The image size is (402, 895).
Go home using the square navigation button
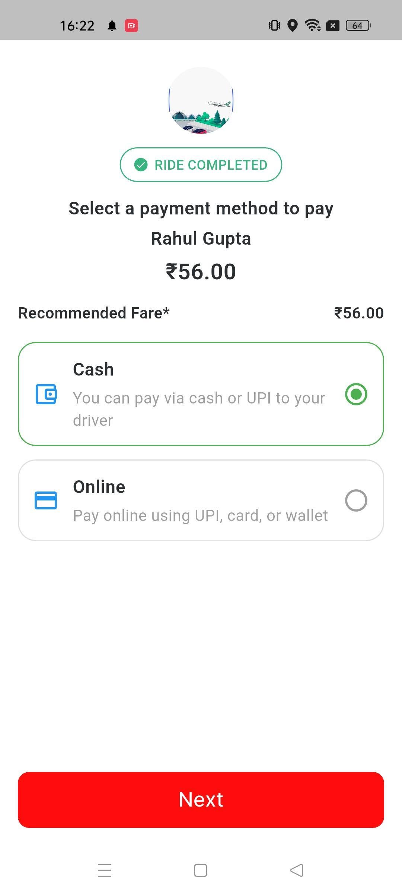(x=201, y=870)
